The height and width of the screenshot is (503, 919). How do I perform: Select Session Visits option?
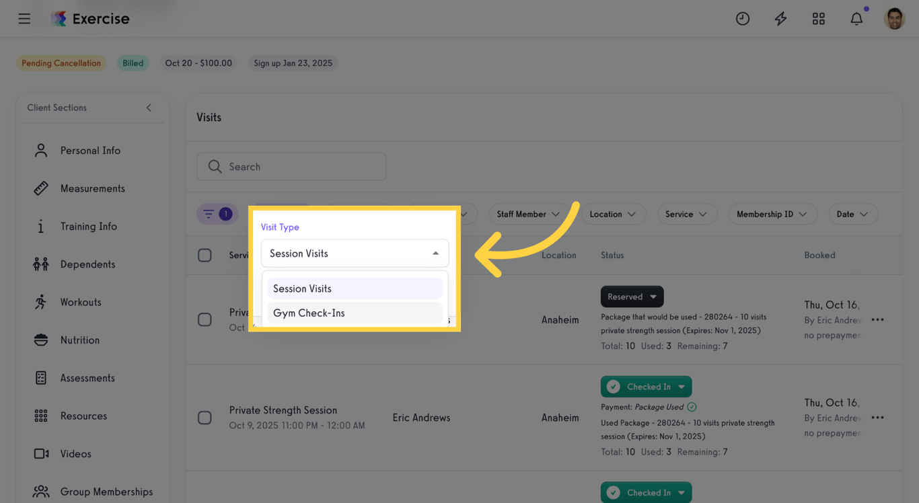(355, 288)
